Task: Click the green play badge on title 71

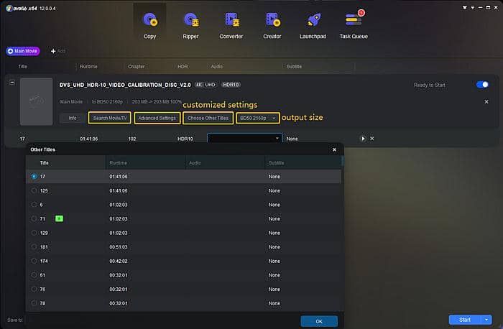Action: pos(59,218)
